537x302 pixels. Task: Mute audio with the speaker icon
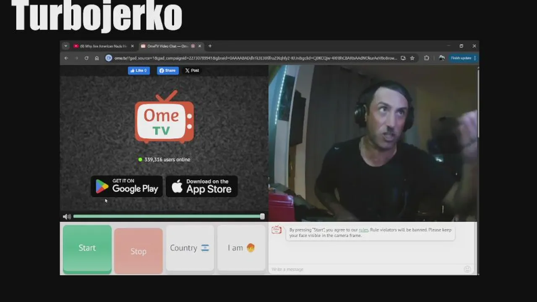(x=66, y=217)
